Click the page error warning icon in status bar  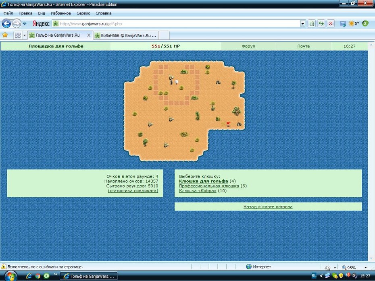tap(4, 267)
